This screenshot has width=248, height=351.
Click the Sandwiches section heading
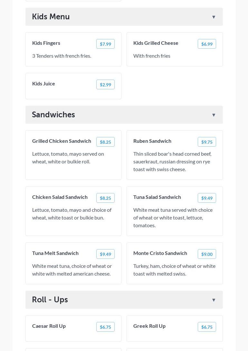click(x=53, y=115)
